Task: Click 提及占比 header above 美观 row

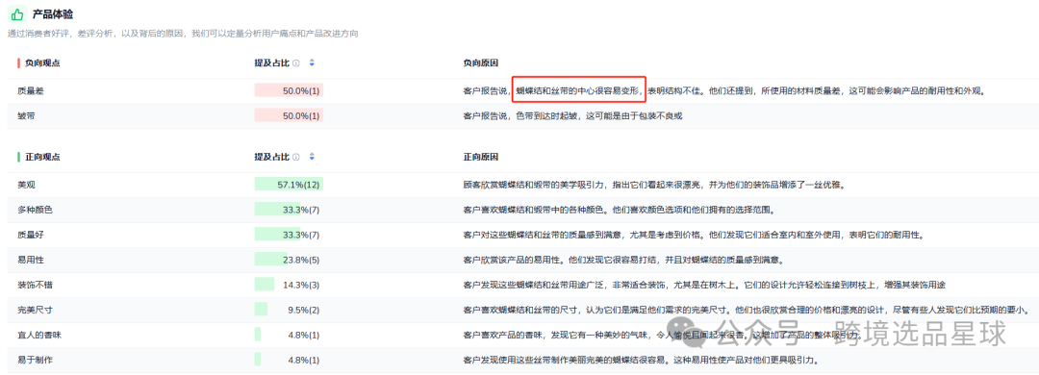Action: pos(272,157)
